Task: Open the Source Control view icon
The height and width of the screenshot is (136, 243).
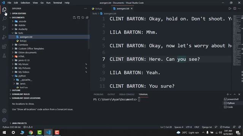Action: 4,28
